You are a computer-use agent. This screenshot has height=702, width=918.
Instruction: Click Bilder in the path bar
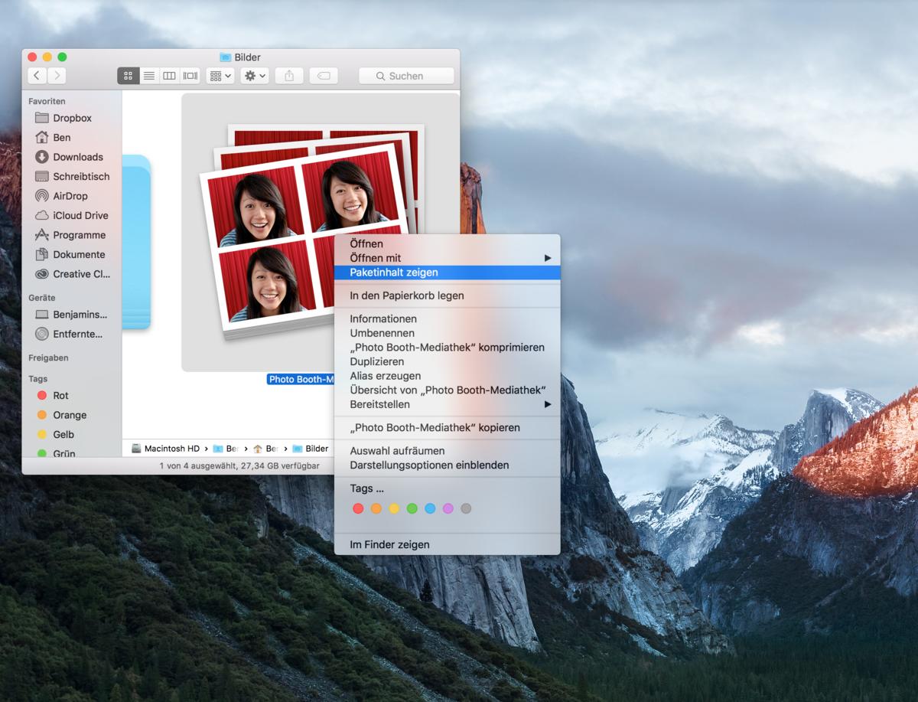point(311,449)
